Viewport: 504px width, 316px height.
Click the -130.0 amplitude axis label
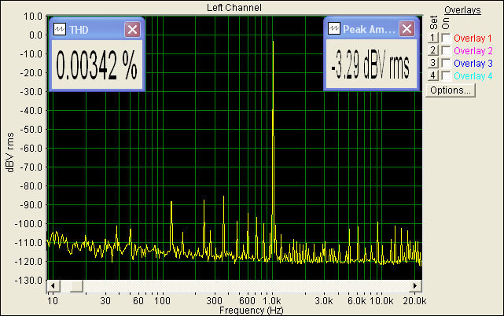click(28, 281)
